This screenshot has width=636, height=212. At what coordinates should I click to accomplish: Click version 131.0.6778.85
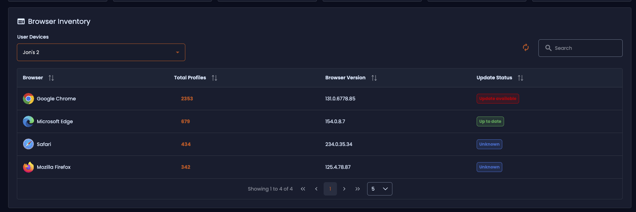[340, 99]
